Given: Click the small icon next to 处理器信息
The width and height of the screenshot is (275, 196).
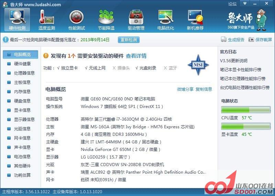Looking at the screenshot, I should (9, 73).
